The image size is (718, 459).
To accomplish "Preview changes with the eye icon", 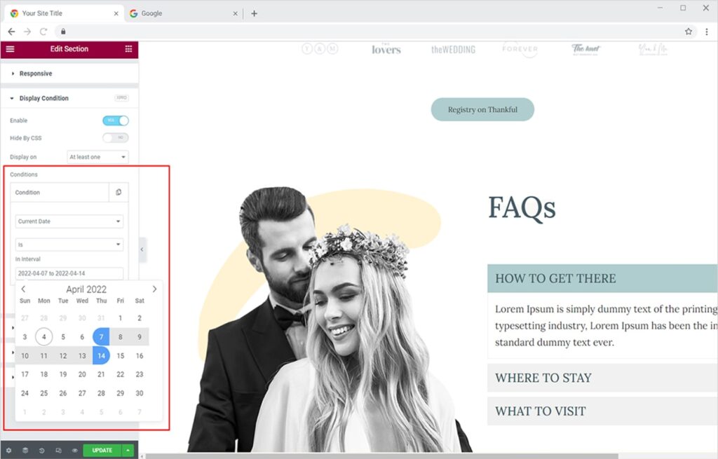I will coord(74,451).
